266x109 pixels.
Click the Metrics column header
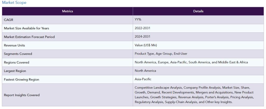pyautogui.click(x=67, y=11)
